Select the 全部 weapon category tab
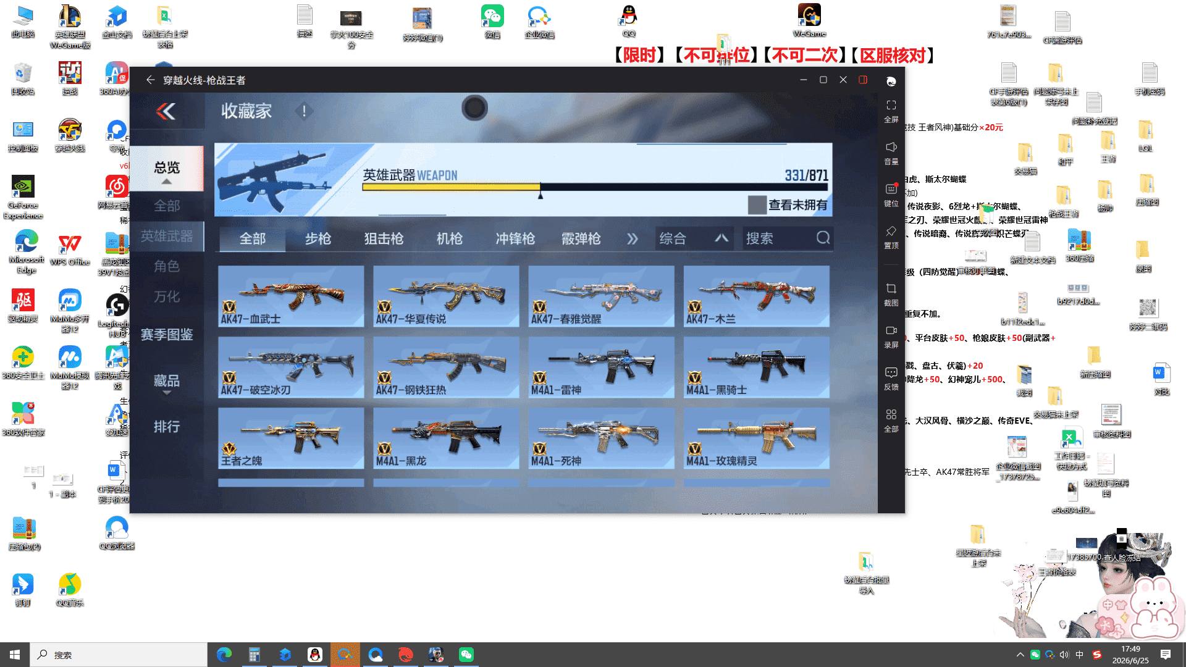The height and width of the screenshot is (667, 1186). pyautogui.click(x=253, y=238)
